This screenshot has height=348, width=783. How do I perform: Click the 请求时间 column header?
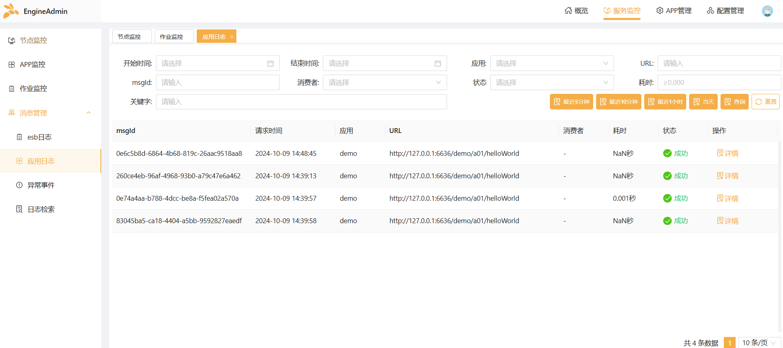(269, 131)
